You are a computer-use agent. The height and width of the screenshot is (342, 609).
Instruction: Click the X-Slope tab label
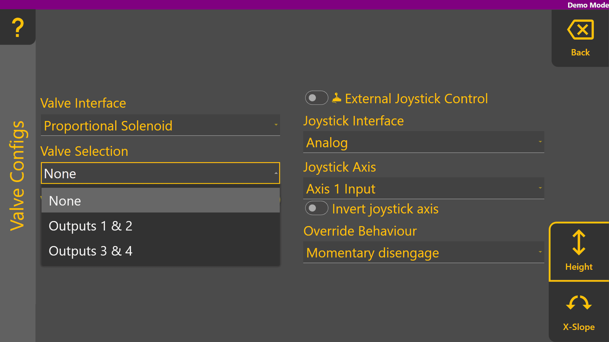click(579, 327)
